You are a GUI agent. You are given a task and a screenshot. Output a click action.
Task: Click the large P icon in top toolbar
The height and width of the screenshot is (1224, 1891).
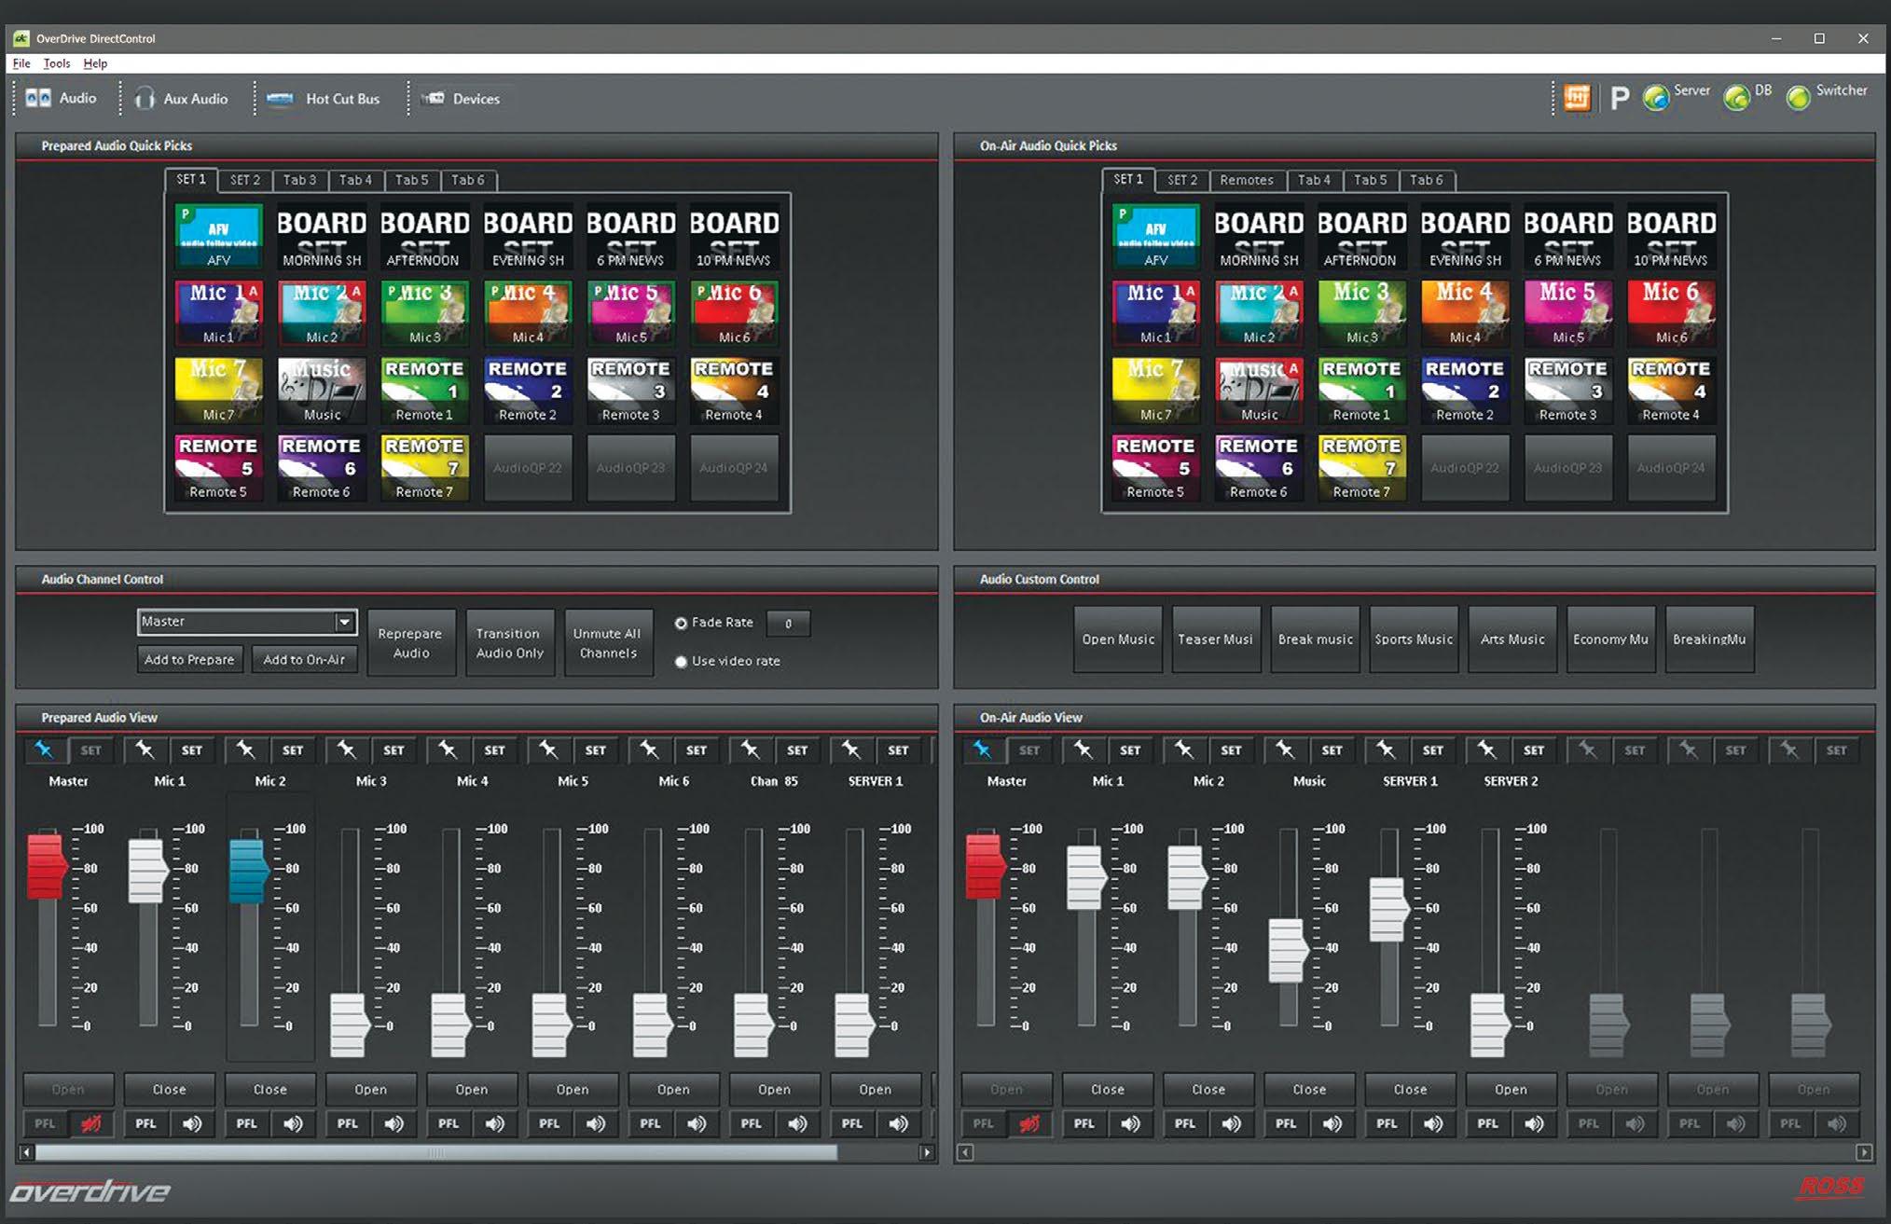click(x=1620, y=98)
